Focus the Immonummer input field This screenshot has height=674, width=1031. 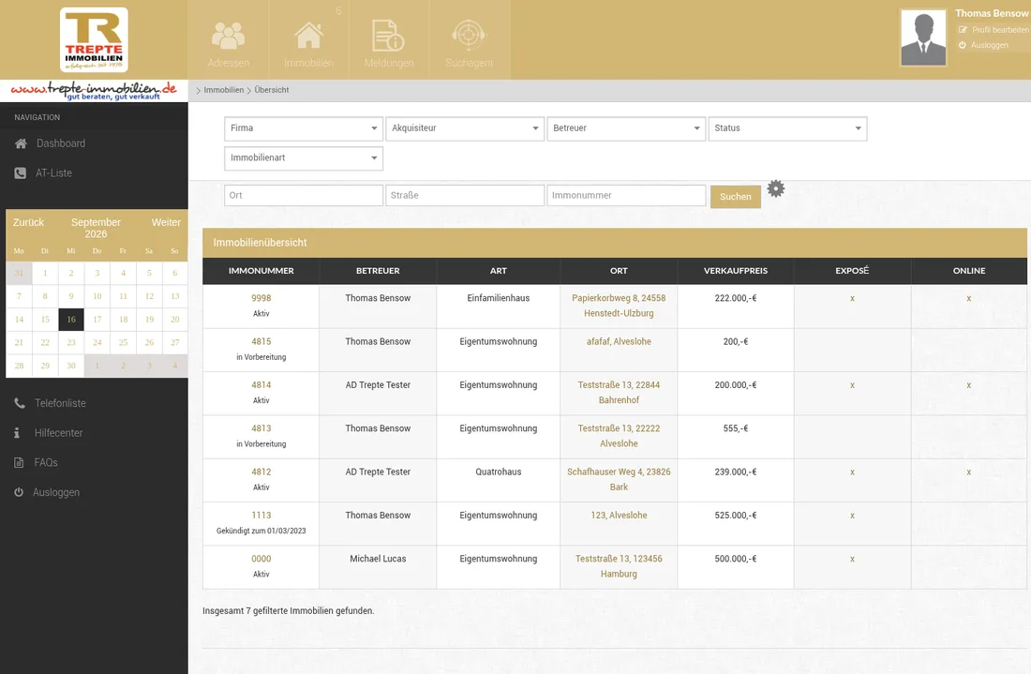[626, 195]
